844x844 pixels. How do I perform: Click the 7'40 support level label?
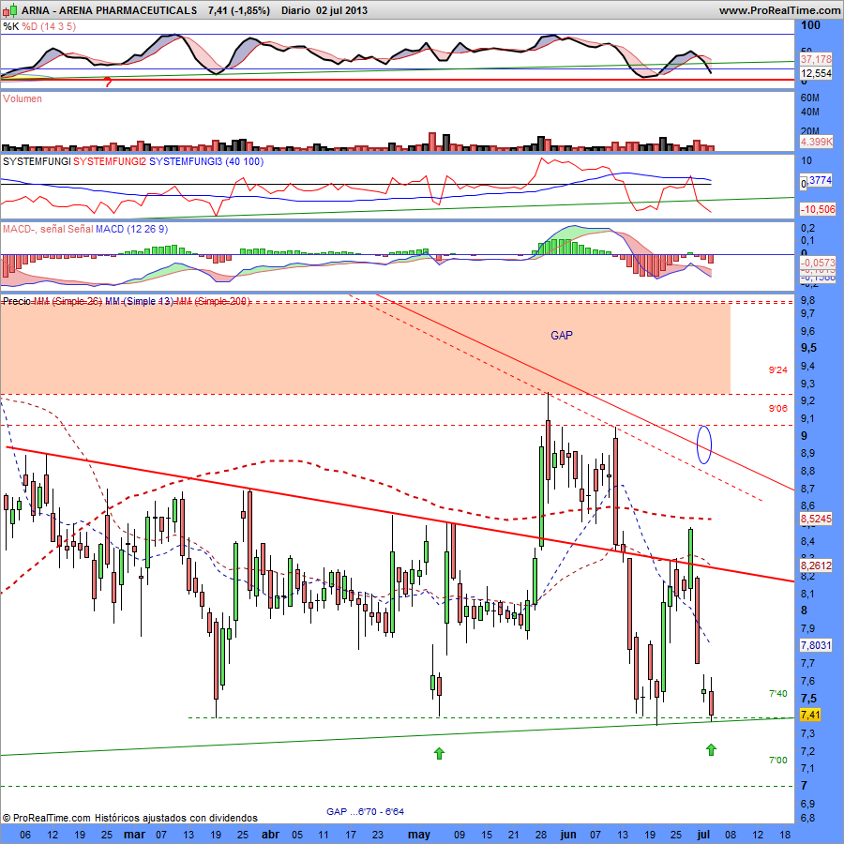[777, 694]
